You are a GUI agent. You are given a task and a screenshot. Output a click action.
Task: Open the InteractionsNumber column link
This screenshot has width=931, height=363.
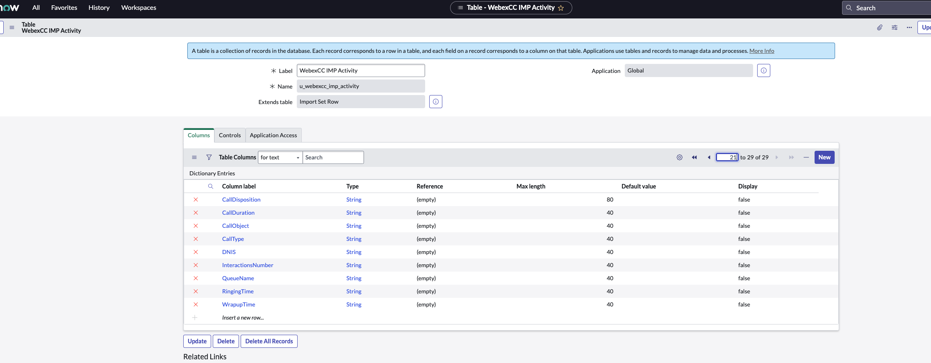coord(248,265)
